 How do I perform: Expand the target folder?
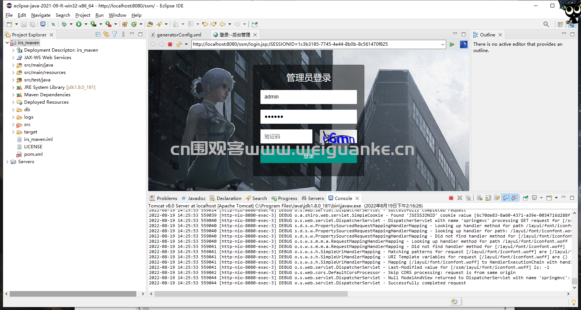click(13, 132)
